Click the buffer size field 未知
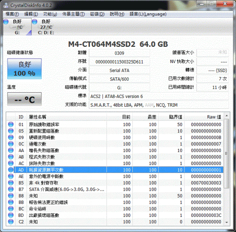The image size is (236, 232). pos(212,53)
